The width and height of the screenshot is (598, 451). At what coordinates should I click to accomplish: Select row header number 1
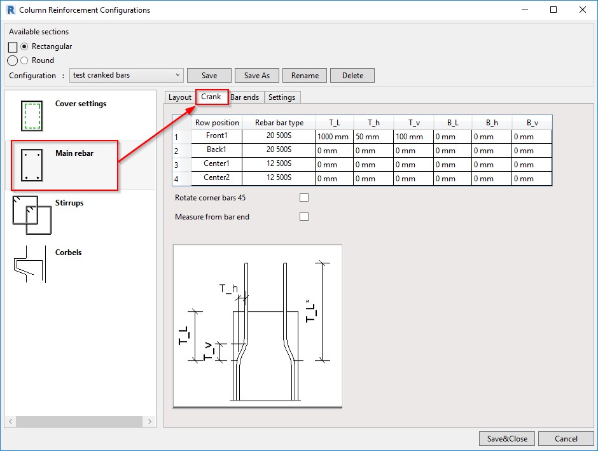(x=181, y=137)
